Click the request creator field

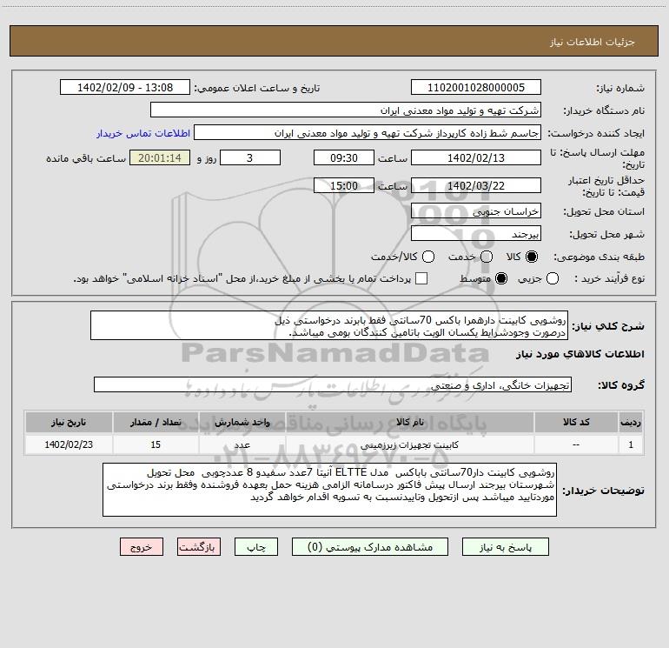pos(368,133)
